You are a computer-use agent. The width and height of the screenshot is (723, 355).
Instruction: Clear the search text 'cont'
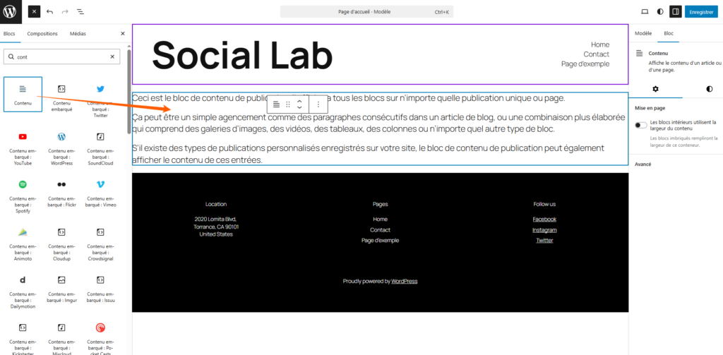coord(112,56)
